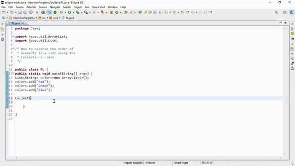Click the External Tools run icon
Image resolution: width=295 pixels, height=166 pixels.
[x=86, y=12]
